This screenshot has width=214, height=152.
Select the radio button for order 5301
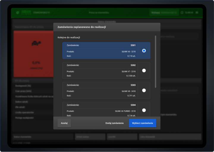point(144,51)
